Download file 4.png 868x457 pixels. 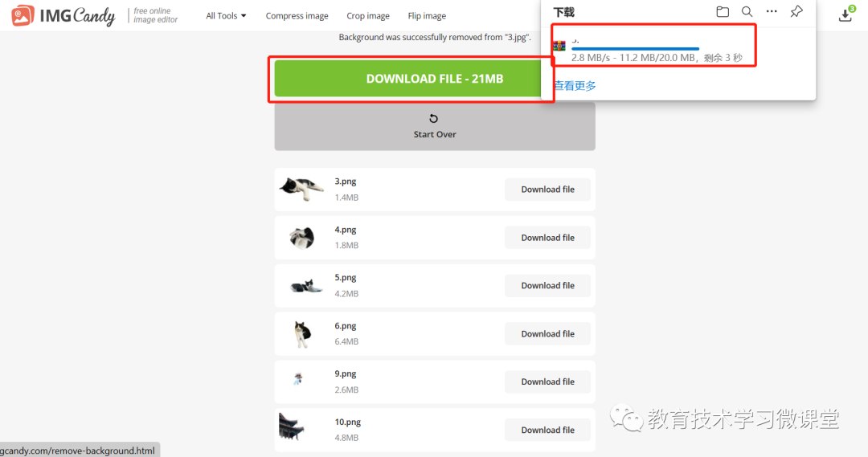pyautogui.click(x=547, y=238)
